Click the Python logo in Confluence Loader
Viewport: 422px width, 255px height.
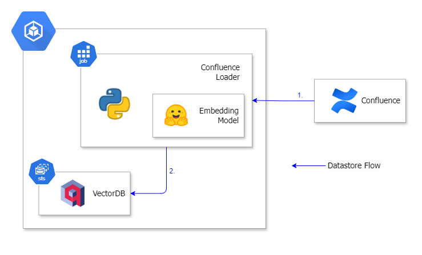click(114, 104)
